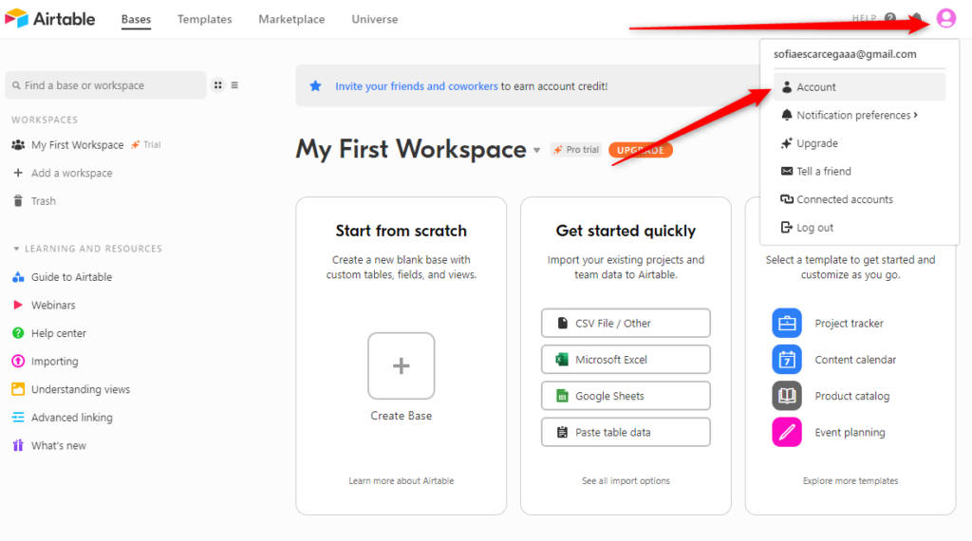
Task: Switch to list view icon
Action: point(234,85)
